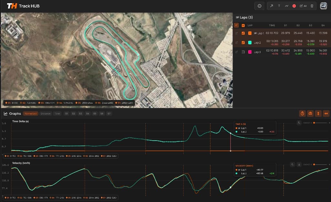The height and width of the screenshot is (202, 331).
Task: Toggle the stopwatch time delta graph icon
Action: (x=303, y=113)
